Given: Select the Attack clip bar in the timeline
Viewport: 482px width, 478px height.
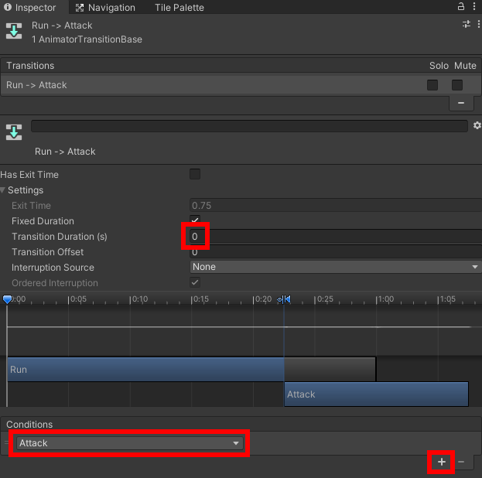Looking at the screenshot, I should 376,394.
